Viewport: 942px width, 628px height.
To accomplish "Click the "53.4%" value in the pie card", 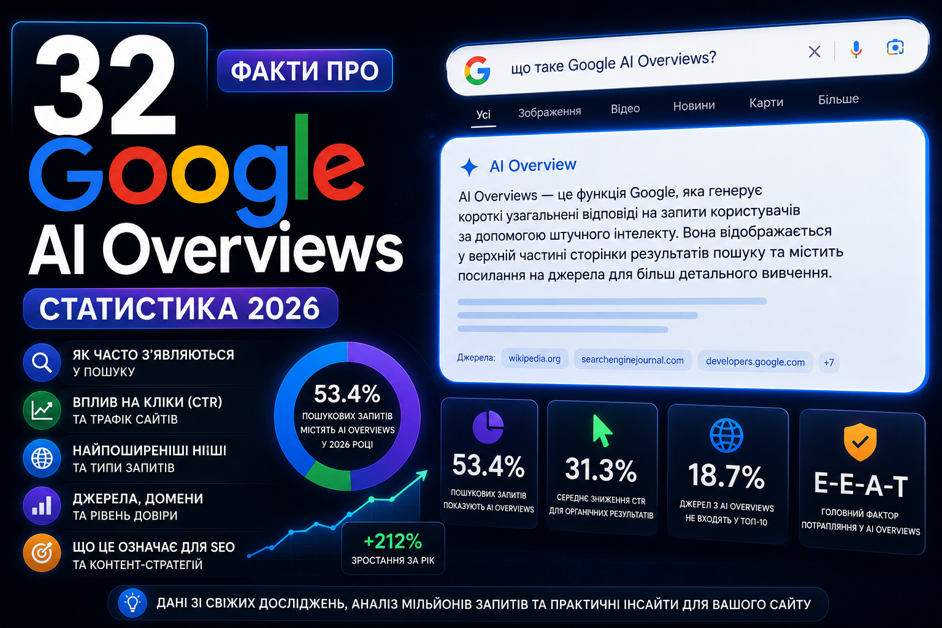I will (x=488, y=466).
